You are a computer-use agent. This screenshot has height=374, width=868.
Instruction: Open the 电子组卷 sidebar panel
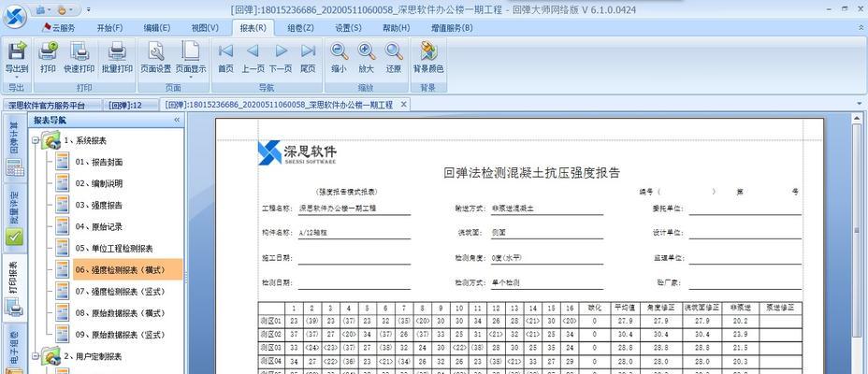point(14,350)
